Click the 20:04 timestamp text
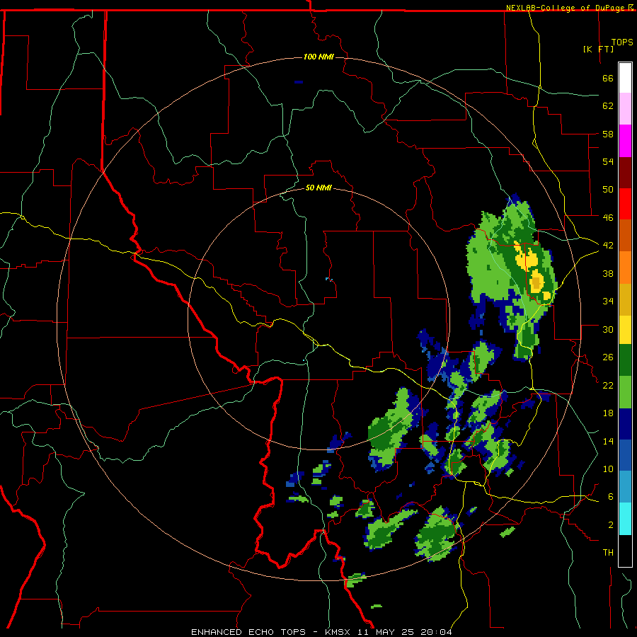This screenshot has width=637, height=637. click(437, 632)
